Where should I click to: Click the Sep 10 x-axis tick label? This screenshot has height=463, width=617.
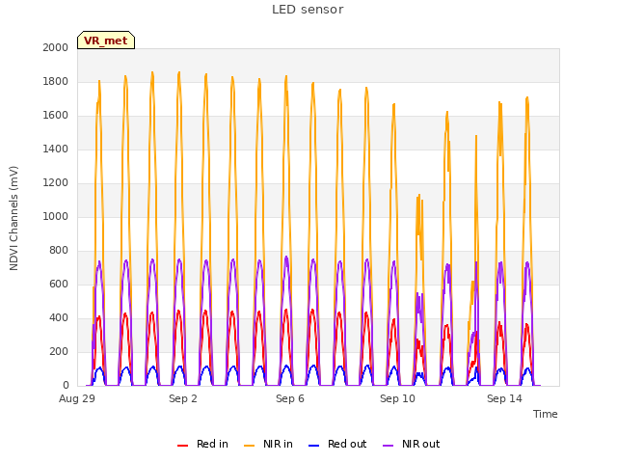pos(397,398)
